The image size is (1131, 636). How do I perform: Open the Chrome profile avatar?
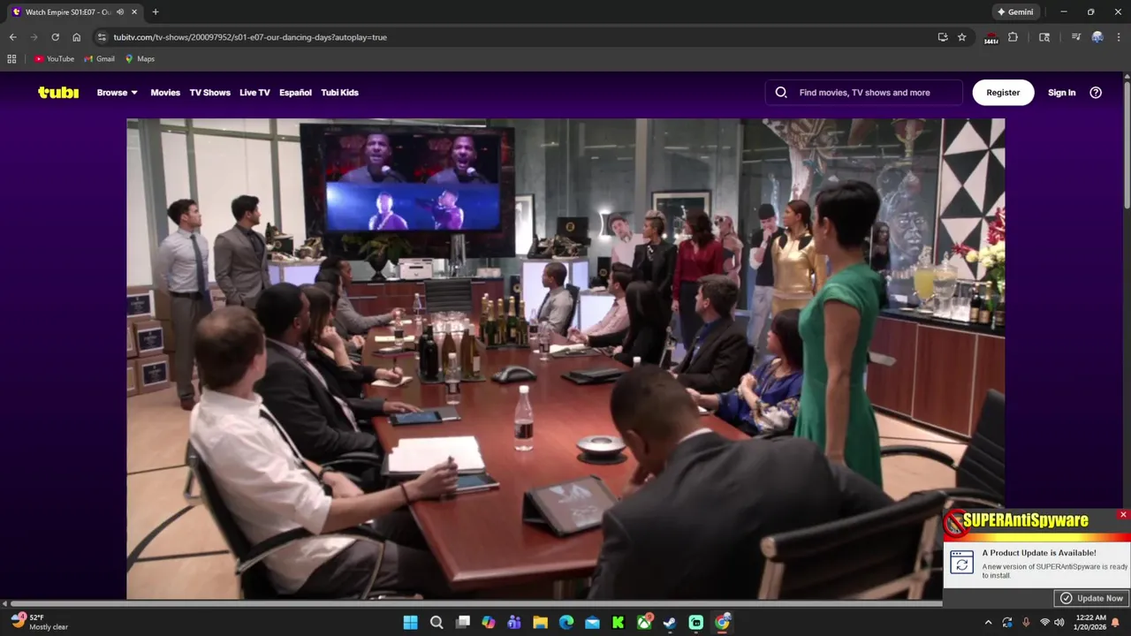(x=1097, y=37)
